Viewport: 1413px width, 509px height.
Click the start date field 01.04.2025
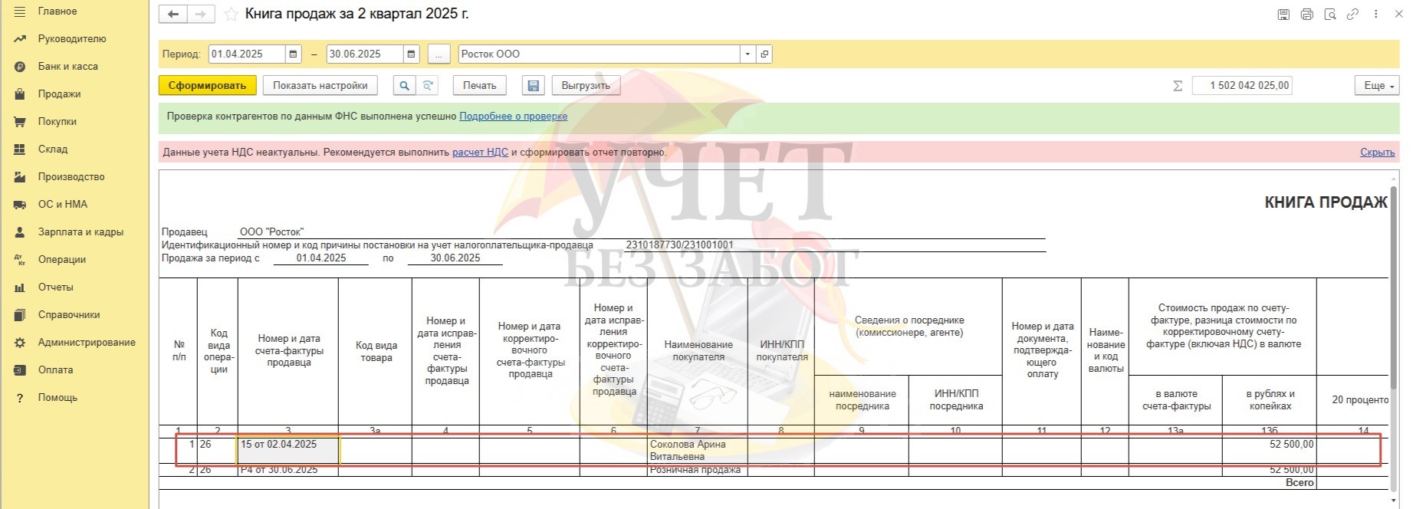tap(246, 54)
